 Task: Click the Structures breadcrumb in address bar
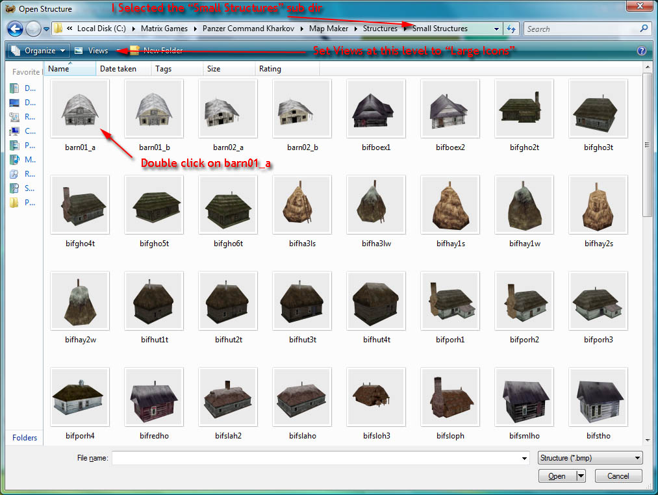click(380, 29)
